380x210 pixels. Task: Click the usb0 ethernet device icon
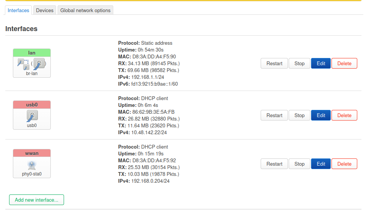coord(32,116)
